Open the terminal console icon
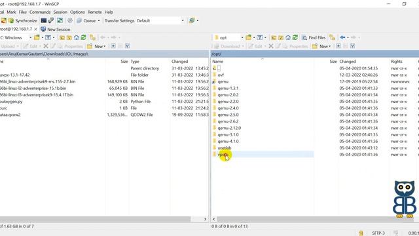The height and width of the screenshot is (236, 419). [x=44, y=20]
